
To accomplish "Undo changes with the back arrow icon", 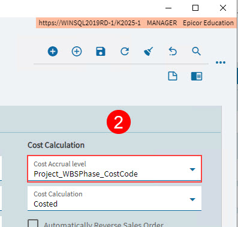I will click(x=173, y=51).
